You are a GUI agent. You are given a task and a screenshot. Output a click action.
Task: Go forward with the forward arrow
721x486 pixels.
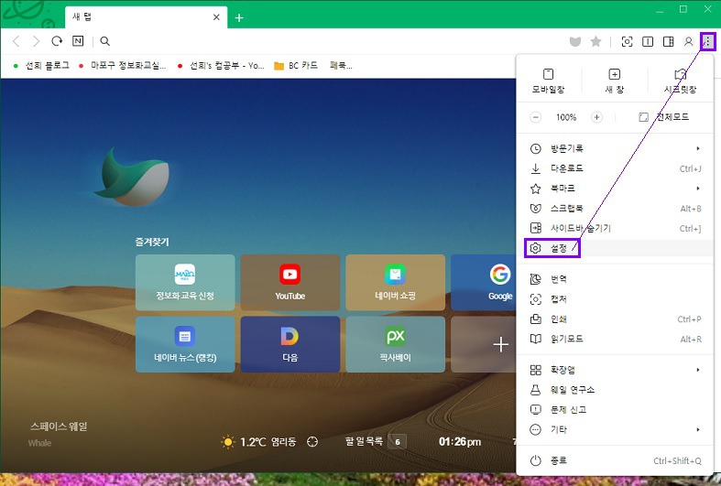[36, 41]
